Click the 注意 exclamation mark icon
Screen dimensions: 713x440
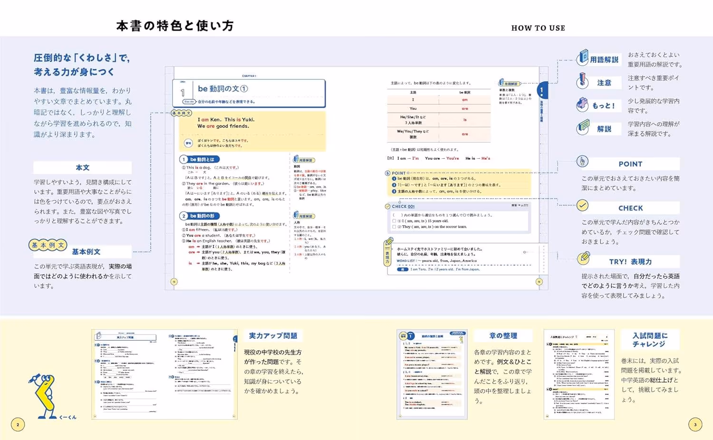coord(582,81)
